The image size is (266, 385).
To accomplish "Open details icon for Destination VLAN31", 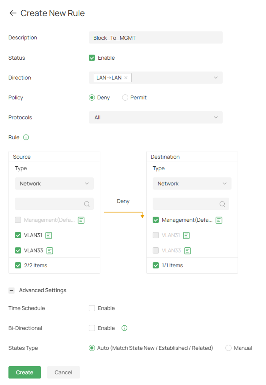I will coord(186,235).
